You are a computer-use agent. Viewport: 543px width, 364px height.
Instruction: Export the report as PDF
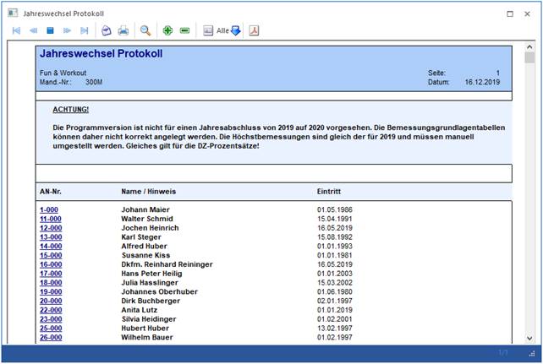point(254,30)
